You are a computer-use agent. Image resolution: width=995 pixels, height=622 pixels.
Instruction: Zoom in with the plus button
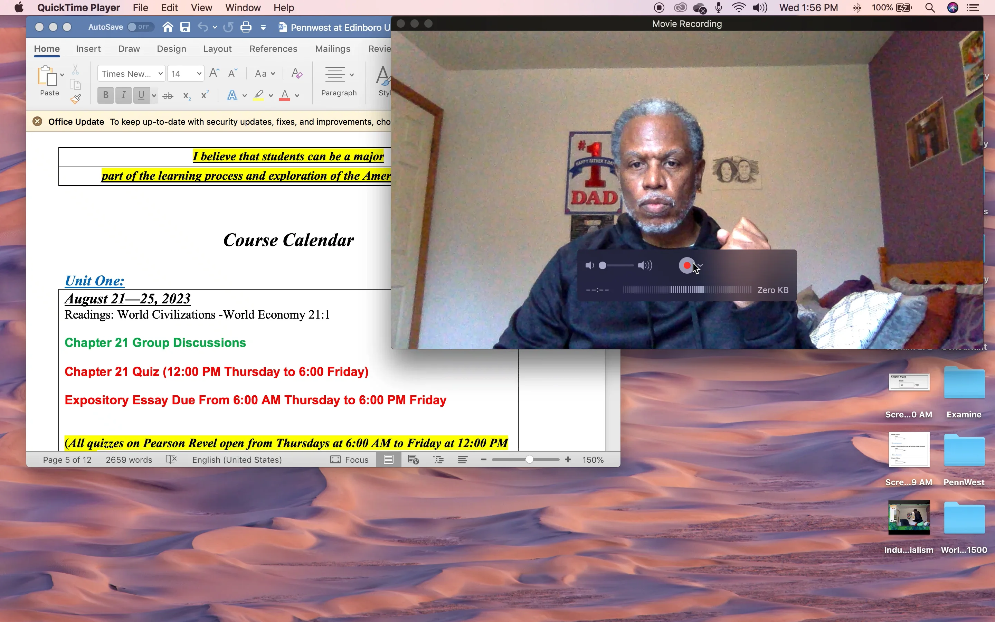568,460
